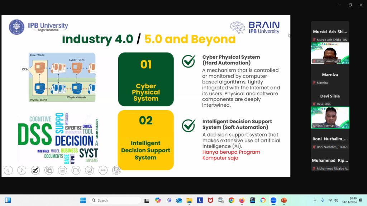367x206 pixels.
Task: Go to previous slide arrow
Action: click(8, 170)
